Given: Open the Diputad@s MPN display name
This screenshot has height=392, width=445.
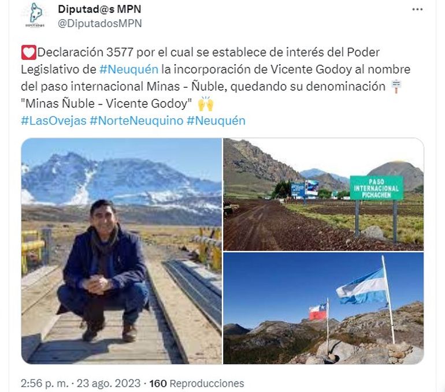Looking at the screenshot, I should pyautogui.click(x=99, y=9).
